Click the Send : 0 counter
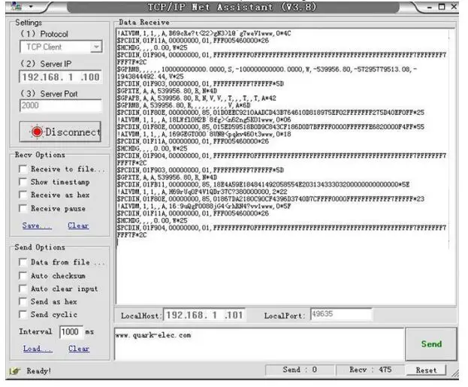The image size is (468, 387). click(300, 370)
